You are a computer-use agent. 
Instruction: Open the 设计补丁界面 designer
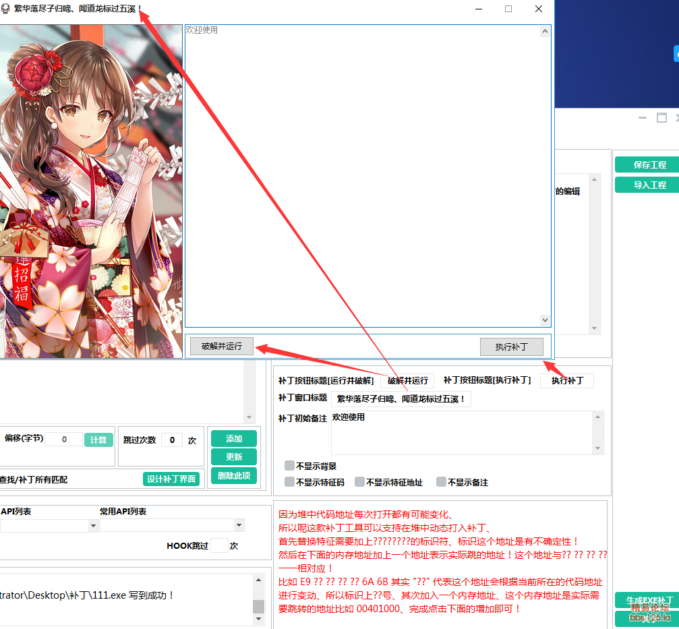[171, 479]
